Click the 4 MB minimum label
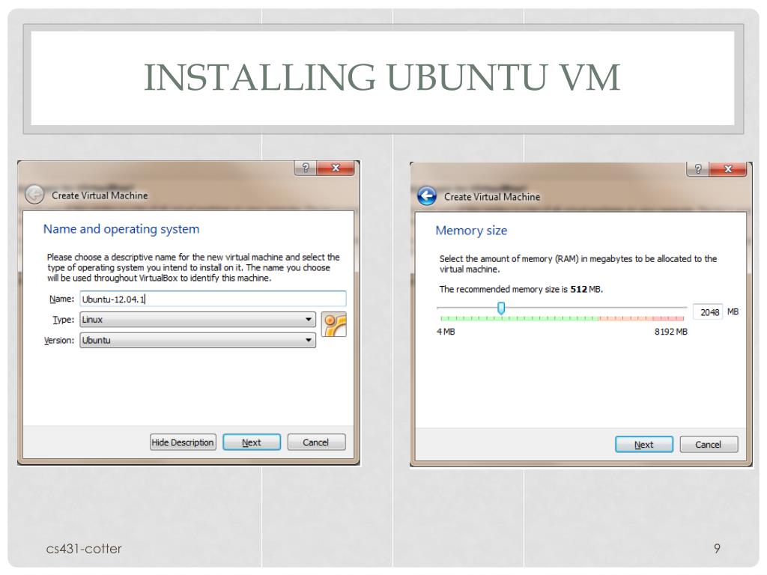 [x=446, y=332]
